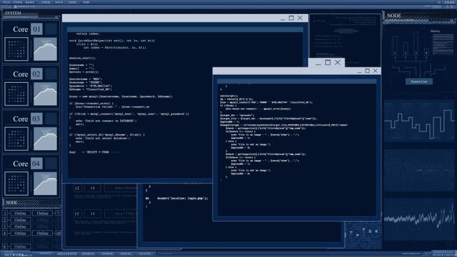Close the large back code window
Viewport: 457px width, 257px height.
pyautogui.click(x=300, y=18)
